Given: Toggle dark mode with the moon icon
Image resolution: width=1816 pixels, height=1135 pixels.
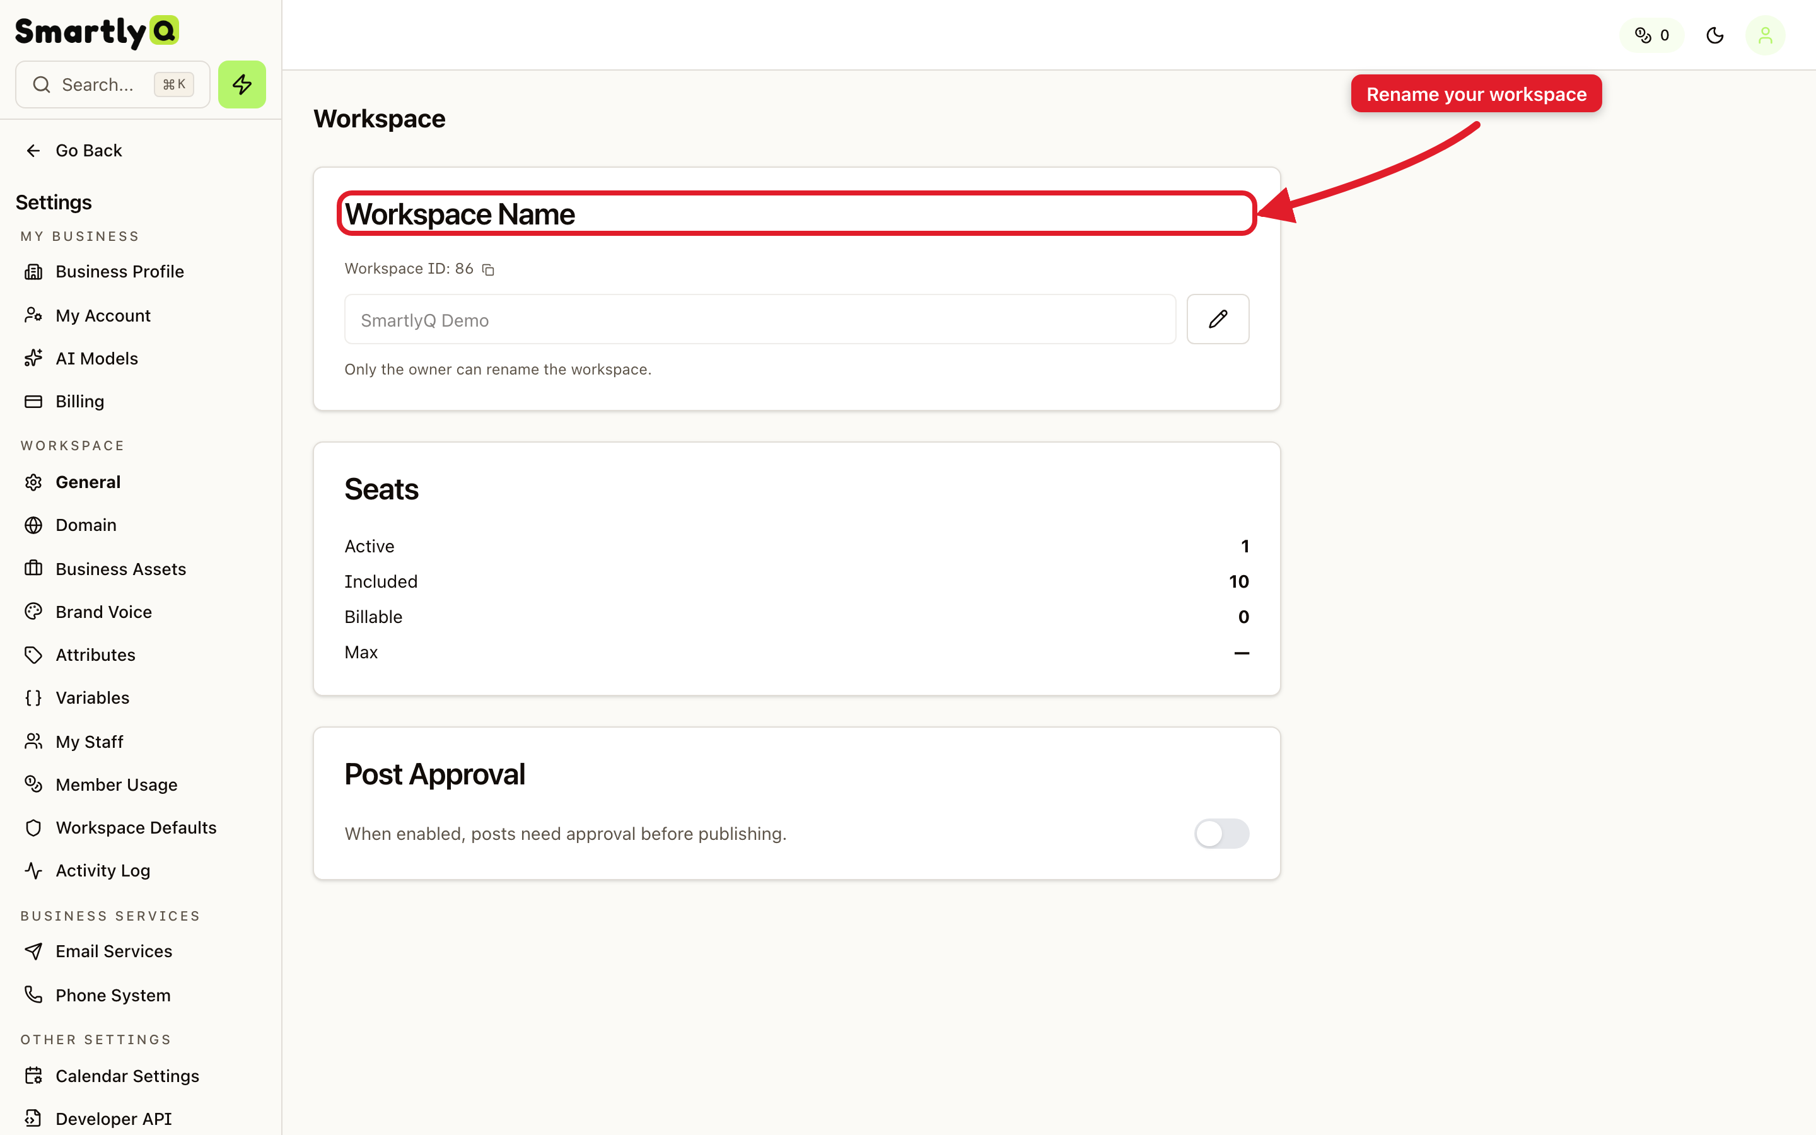Looking at the screenshot, I should 1714,35.
